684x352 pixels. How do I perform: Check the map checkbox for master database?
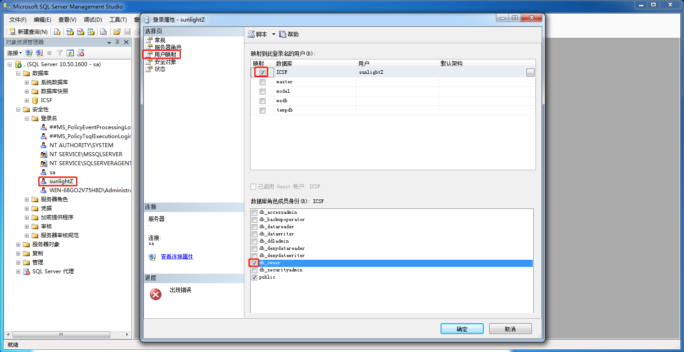click(262, 82)
